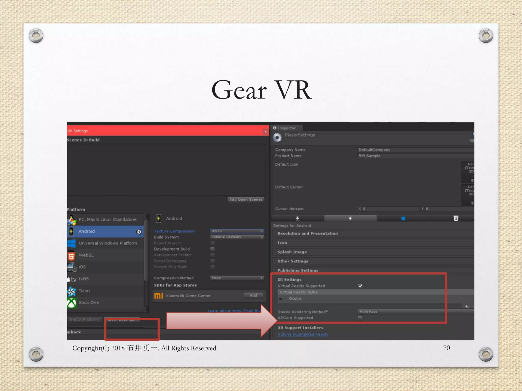Viewport: 522px width, 391px height.
Task: Select the Default Cursor texture slot
Action: [x=468, y=195]
